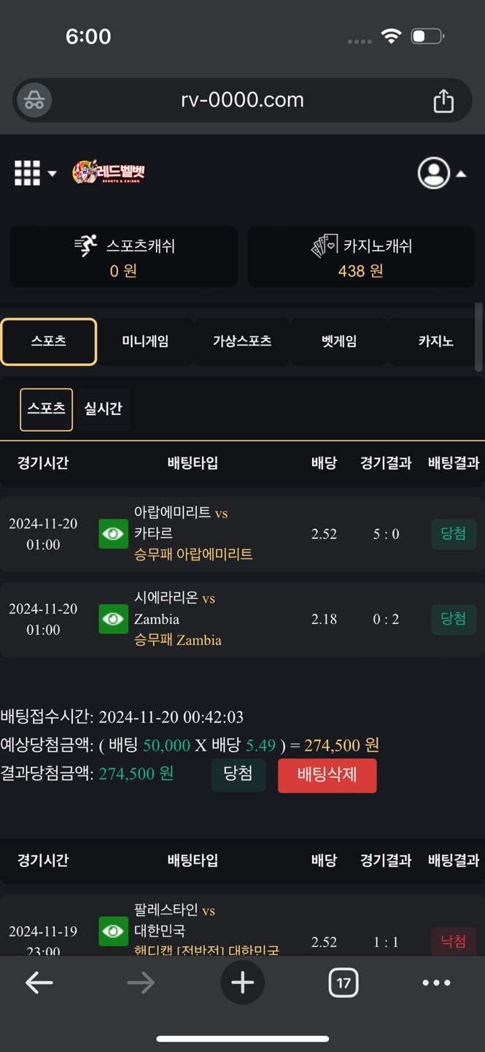Tap the share icon in address bar
This screenshot has height=1052, width=485.
[443, 101]
